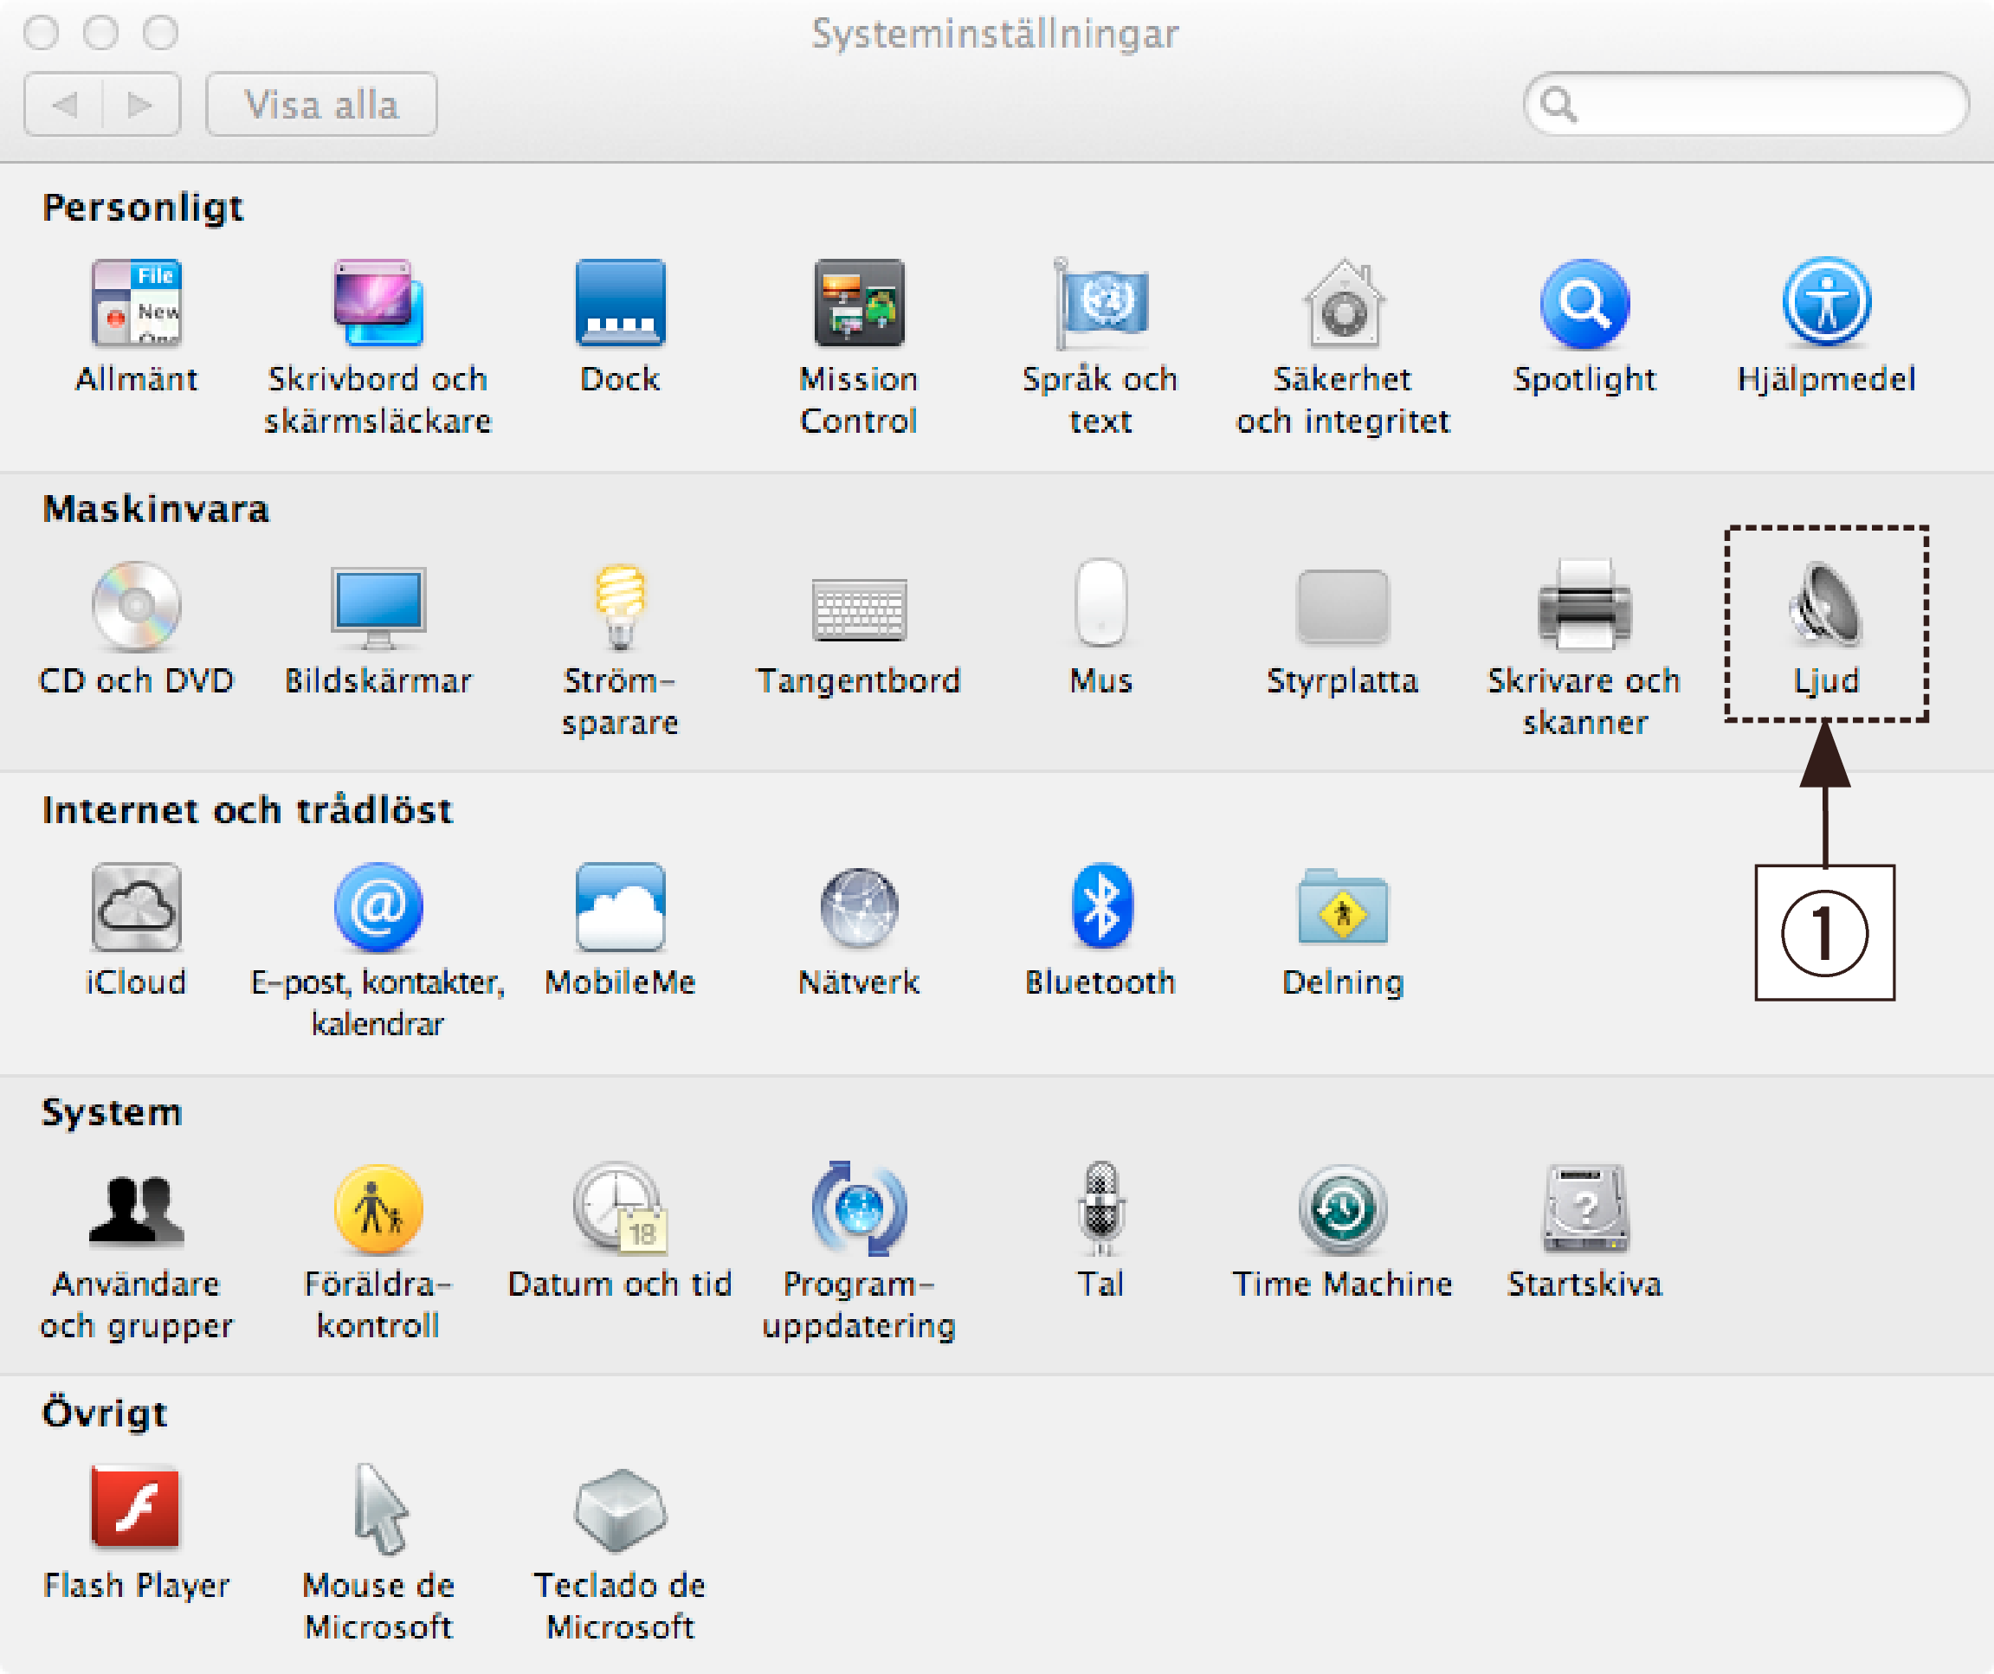
Task: Open Flash Player settings
Action: tap(136, 1509)
